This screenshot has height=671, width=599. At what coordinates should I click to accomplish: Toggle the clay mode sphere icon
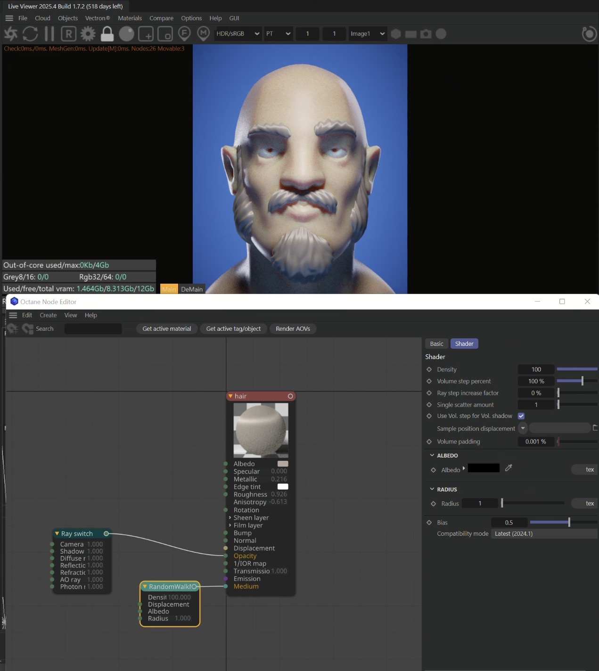click(x=126, y=34)
